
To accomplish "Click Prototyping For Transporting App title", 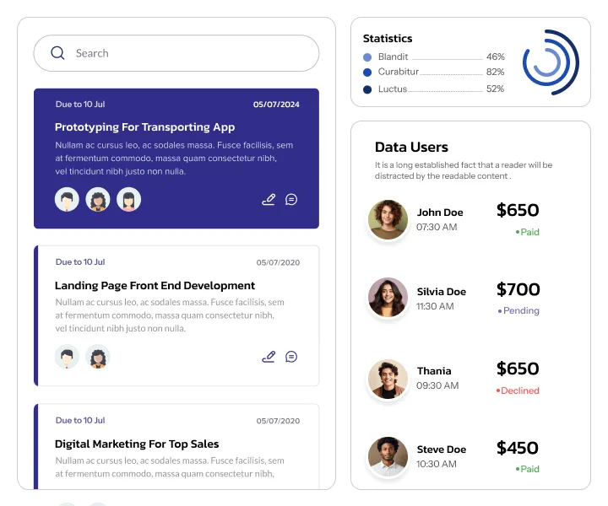I will click(144, 127).
